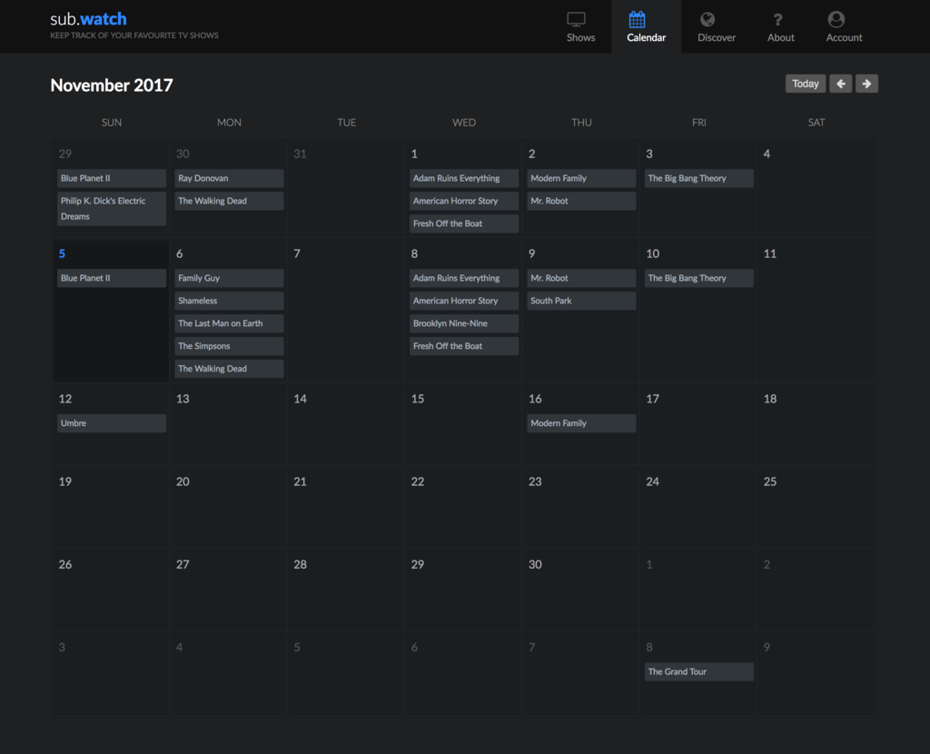Open the Brooklyn Nine-Nine entry

[464, 322]
